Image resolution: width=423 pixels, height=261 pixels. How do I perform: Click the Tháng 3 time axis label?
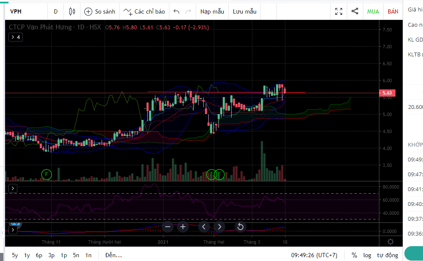click(x=252, y=242)
